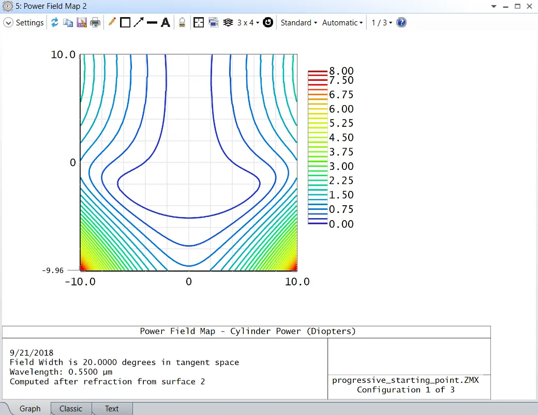This screenshot has height=415, width=538.
Task: Select the pencil annotation tool
Action: point(112,23)
